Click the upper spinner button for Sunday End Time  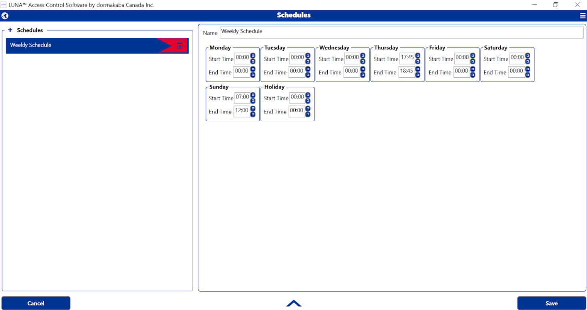[x=253, y=109]
